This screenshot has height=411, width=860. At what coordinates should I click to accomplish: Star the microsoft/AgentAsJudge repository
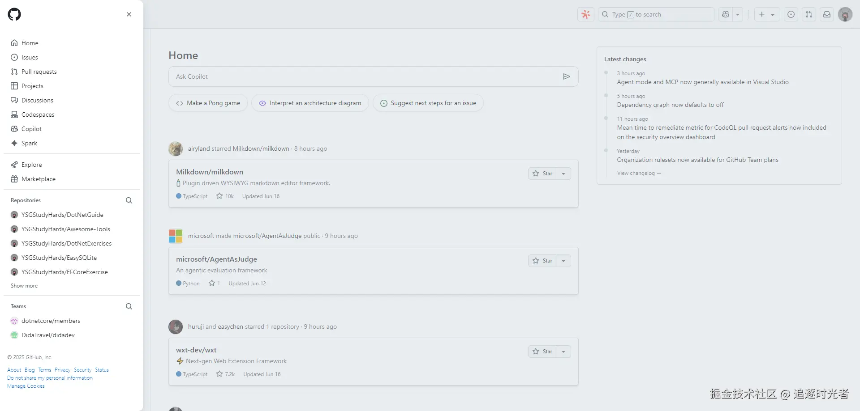(542, 261)
